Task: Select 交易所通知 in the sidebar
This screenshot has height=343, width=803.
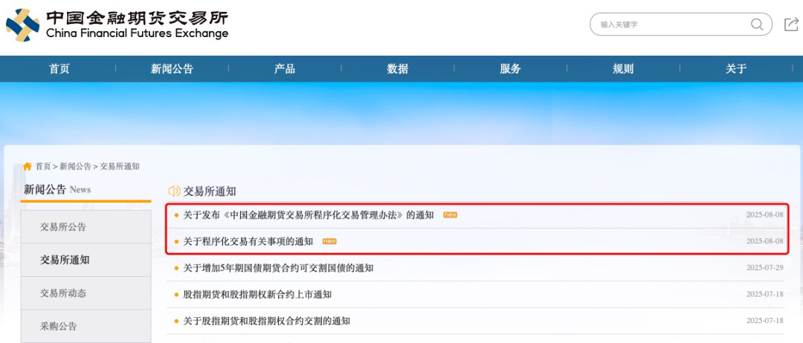Action: 86,260
